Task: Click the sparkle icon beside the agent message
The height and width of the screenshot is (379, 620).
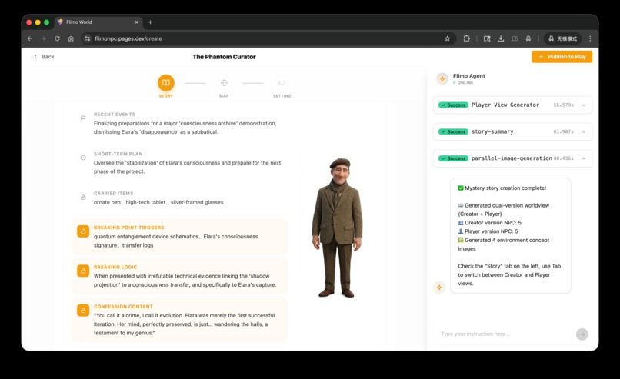Action: (x=439, y=288)
